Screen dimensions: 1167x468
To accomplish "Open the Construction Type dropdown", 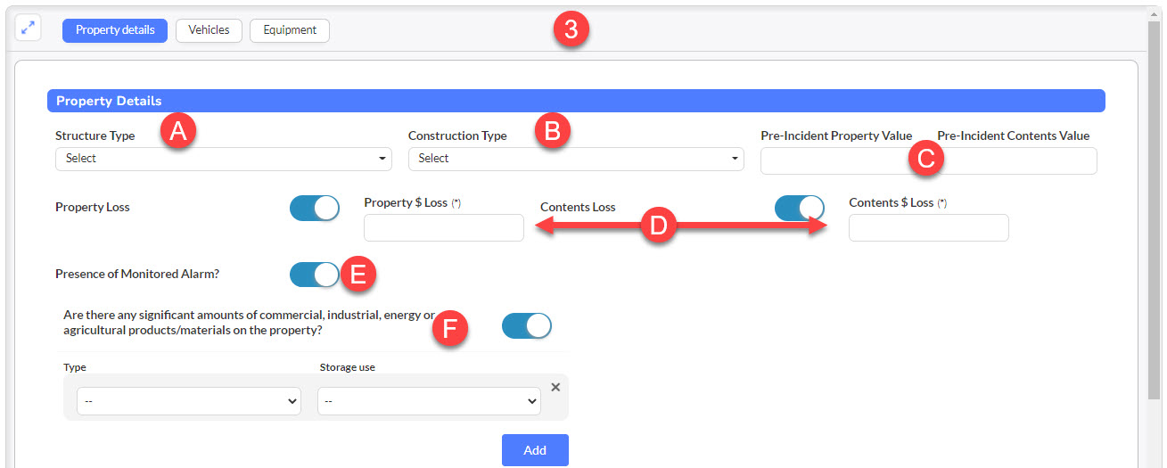I will pyautogui.click(x=576, y=159).
